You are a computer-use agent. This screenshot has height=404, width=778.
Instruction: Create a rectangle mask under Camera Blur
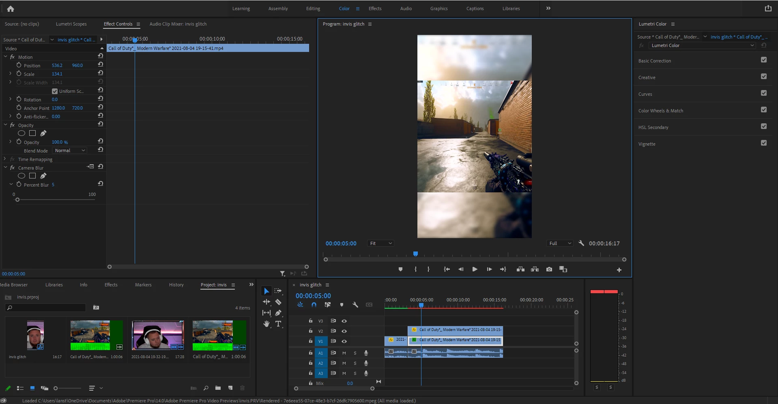[x=32, y=176]
